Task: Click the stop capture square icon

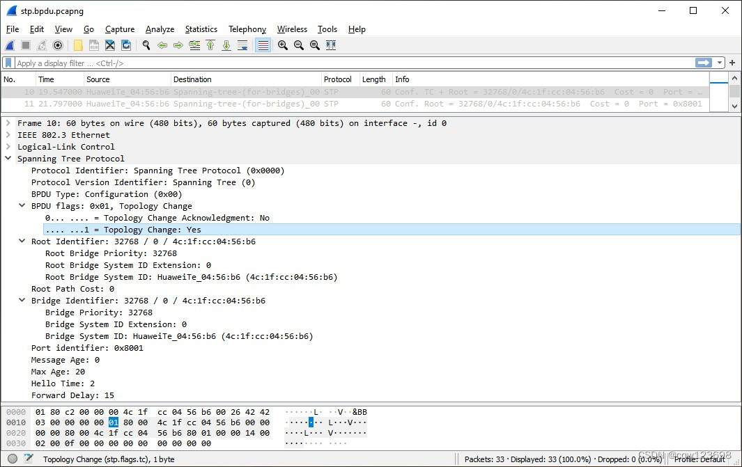Action: [26, 45]
